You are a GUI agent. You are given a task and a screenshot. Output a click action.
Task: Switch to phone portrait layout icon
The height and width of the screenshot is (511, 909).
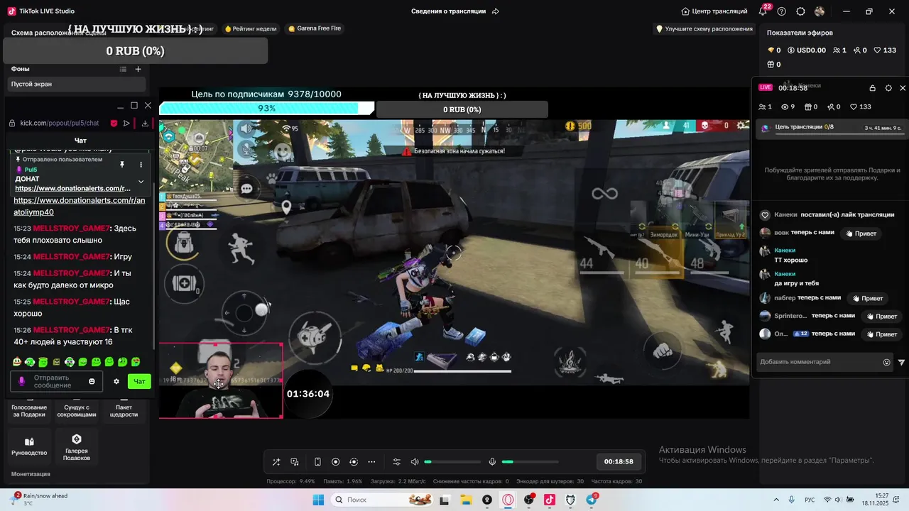[x=317, y=462]
